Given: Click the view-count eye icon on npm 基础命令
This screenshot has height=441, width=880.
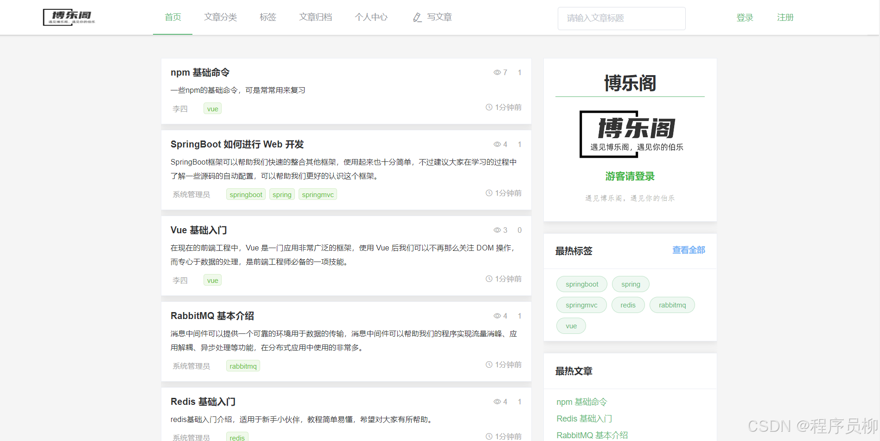Looking at the screenshot, I should click(497, 72).
